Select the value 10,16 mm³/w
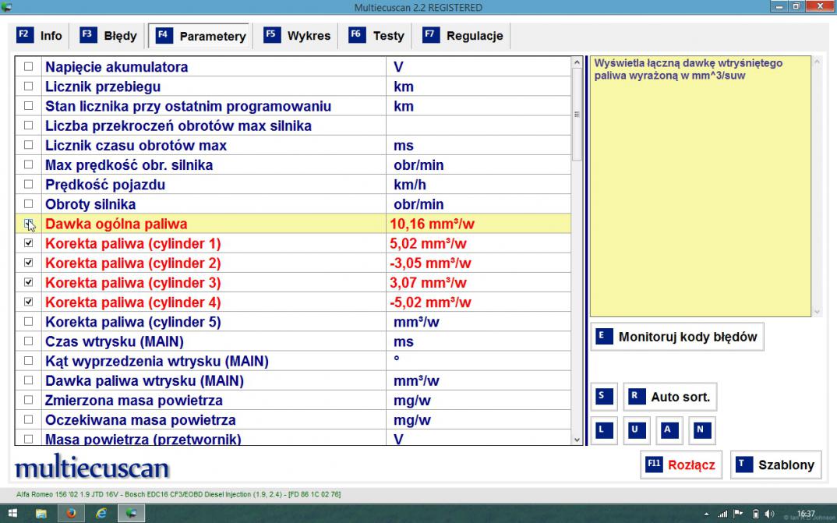837x523 pixels. coord(432,224)
